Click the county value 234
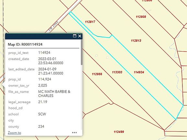The image size is (187, 140). pos(41,126)
